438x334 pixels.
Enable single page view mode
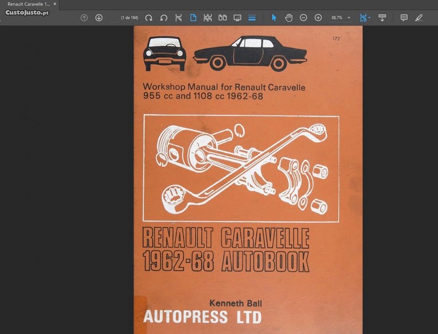coord(193,17)
